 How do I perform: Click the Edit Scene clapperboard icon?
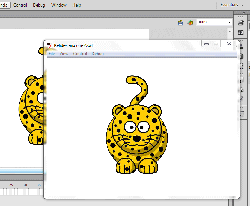pyautogui.click(x=181, y=23)
